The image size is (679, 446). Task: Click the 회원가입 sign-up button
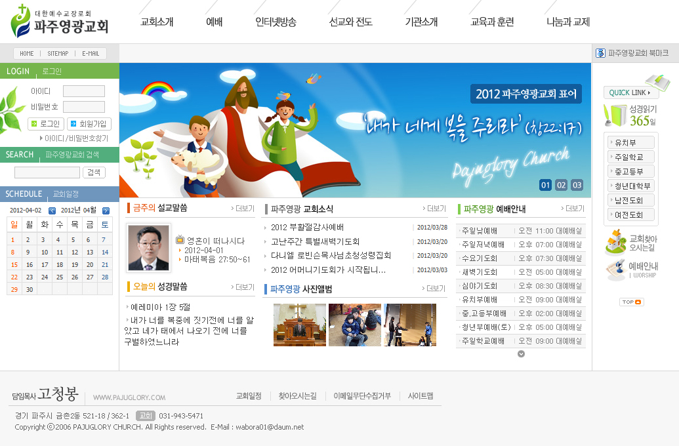(89, 123)
